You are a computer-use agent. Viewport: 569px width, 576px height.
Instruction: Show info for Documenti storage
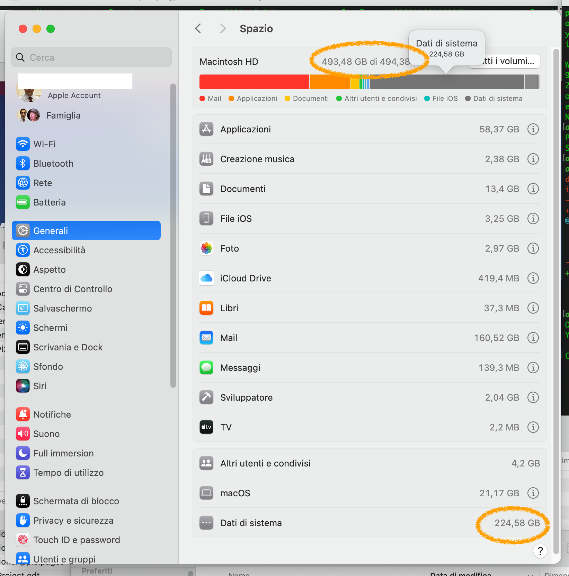[x=533, y=189]
